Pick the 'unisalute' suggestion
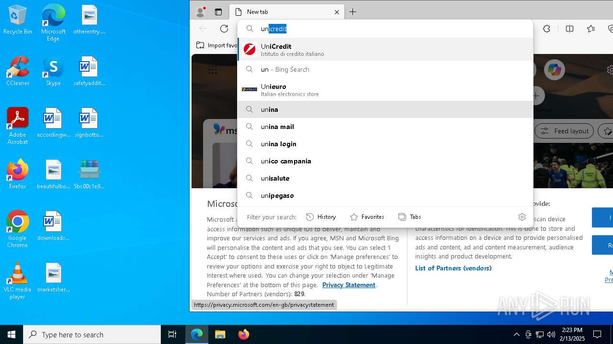The image size is (613, 344). click(x=386, y=178)
